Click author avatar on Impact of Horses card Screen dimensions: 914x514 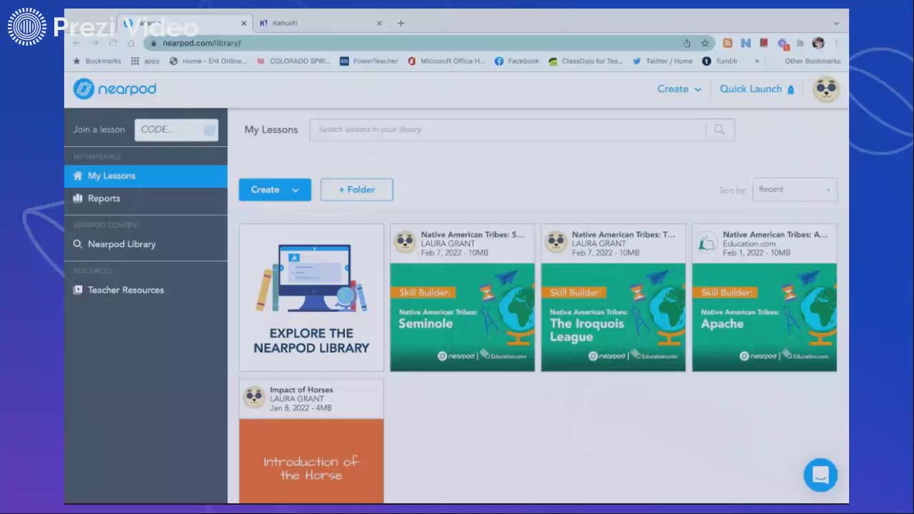253,397
